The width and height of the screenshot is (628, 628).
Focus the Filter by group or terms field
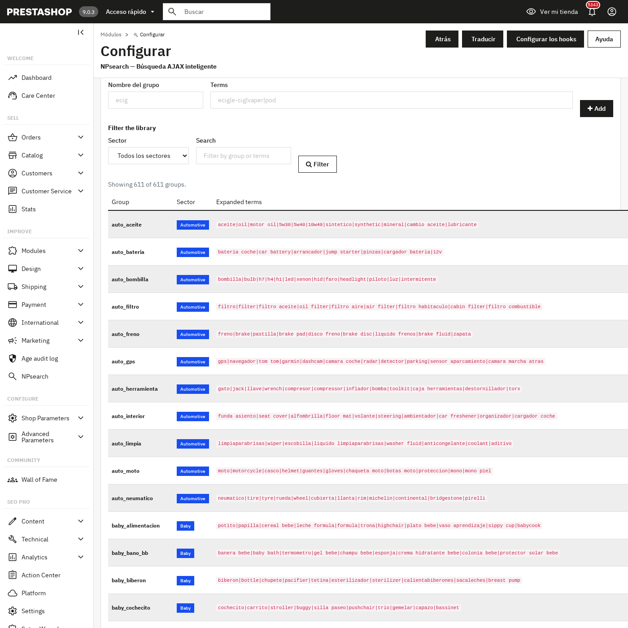244,156
